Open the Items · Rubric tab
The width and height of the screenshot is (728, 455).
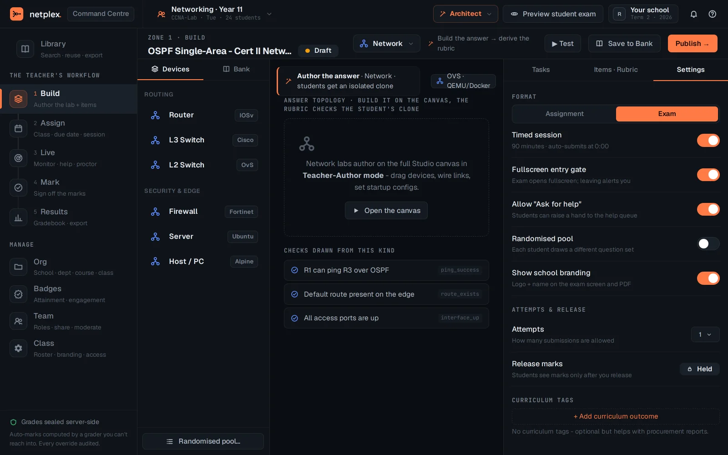click(x=616, y=70)
